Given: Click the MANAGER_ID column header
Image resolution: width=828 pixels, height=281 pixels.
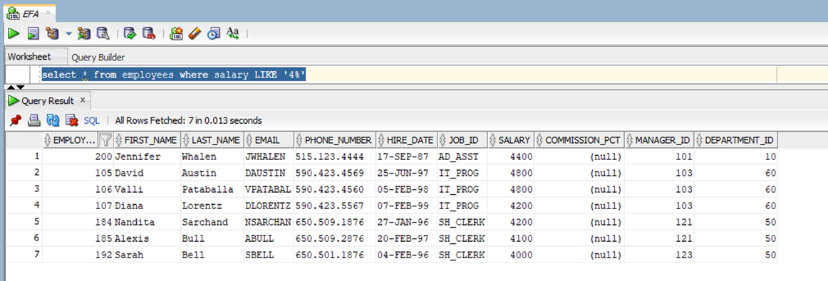Looking at the screenshot, I should 658,139.
